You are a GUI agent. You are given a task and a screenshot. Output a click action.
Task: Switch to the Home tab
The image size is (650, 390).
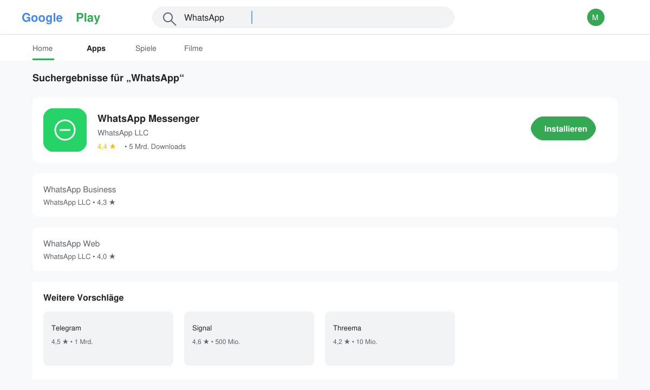click(43, 48)
